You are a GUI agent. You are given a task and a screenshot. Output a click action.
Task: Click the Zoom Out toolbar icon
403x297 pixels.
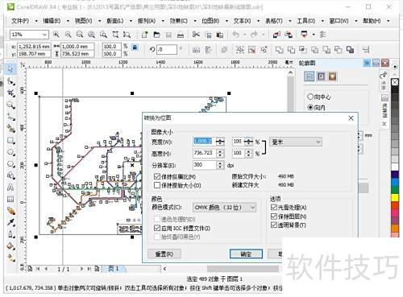(68, 35)
